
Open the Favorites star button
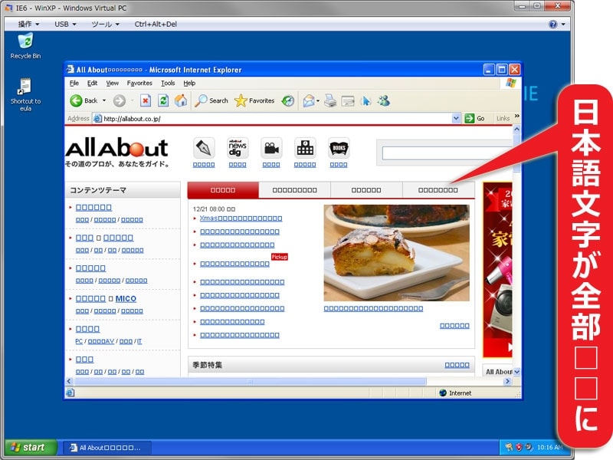click(x=254, y=100)
